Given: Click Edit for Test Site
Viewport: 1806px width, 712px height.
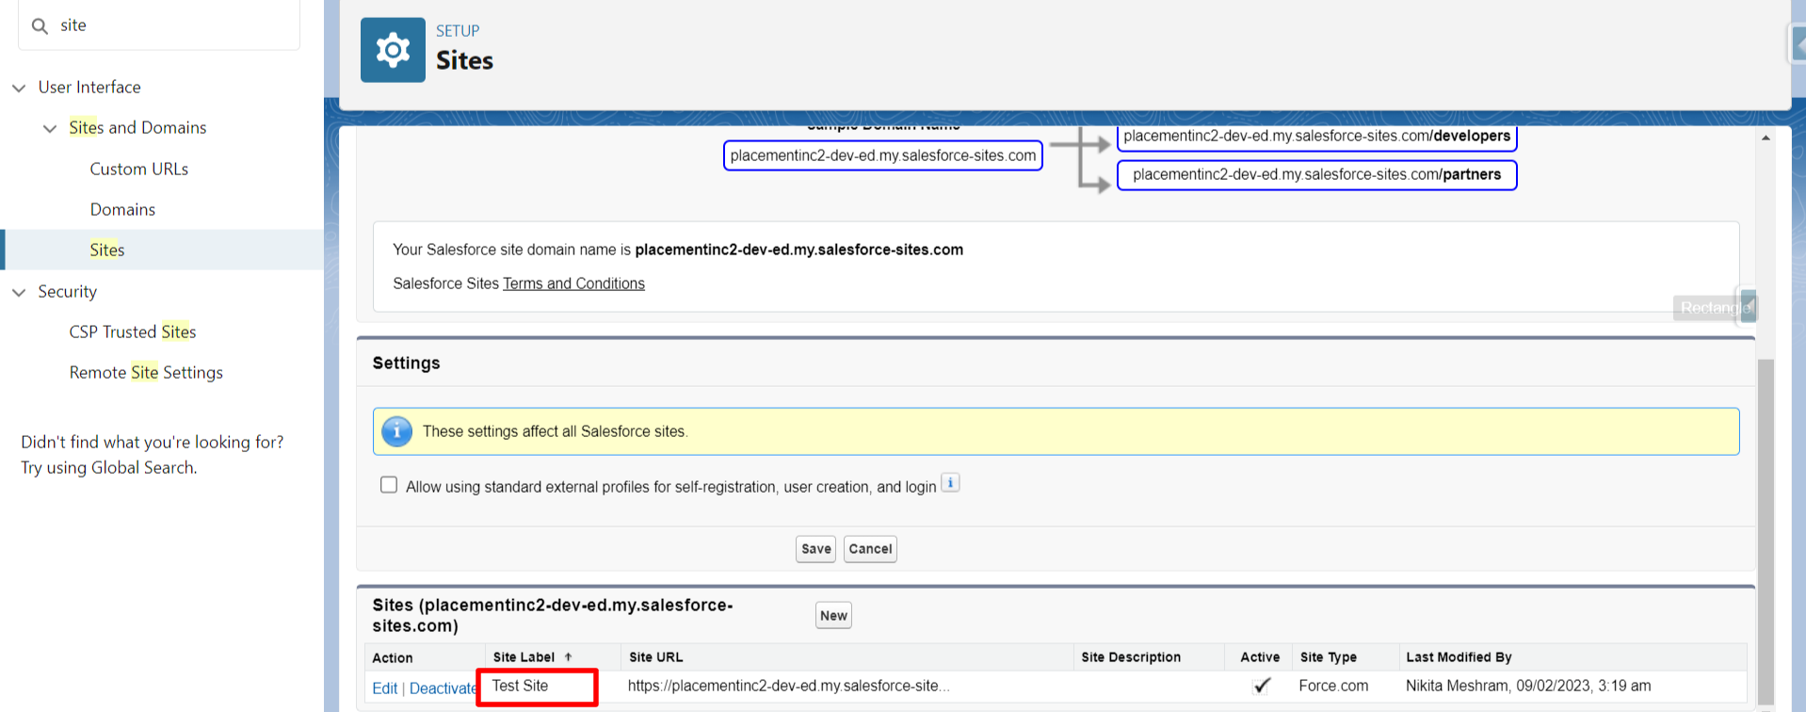Looking at the screenshot, I should 385,688.
